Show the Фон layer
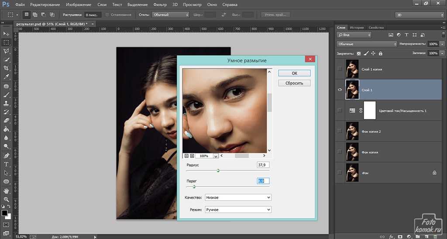This screenshot has width=447, height=239. tap(340, 173)
